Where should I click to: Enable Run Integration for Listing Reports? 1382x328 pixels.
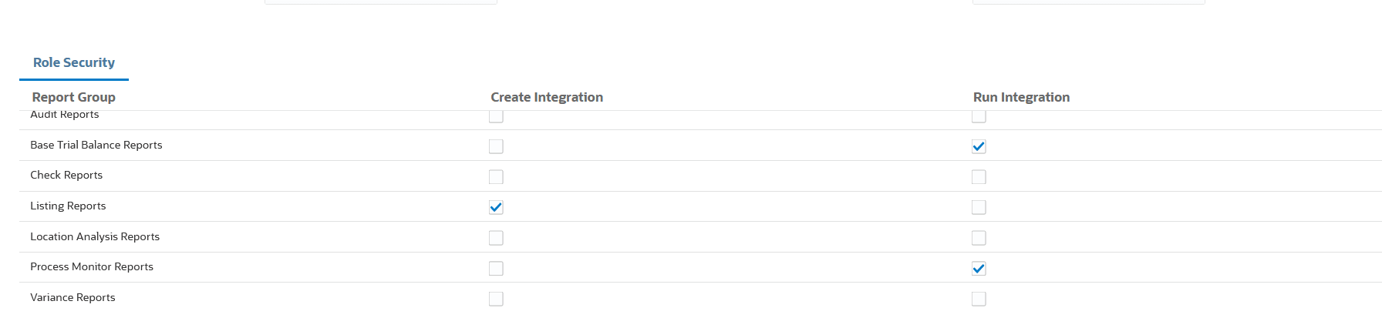click(979, 207)
